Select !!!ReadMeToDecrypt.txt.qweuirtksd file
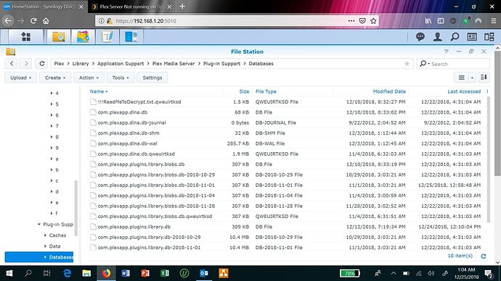Viewport: 501px width, 281px height. click(139, 101)
